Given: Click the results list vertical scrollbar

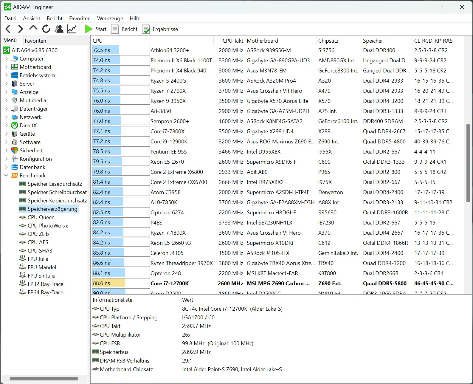Looking at the screenshot, I should (468, 163).
